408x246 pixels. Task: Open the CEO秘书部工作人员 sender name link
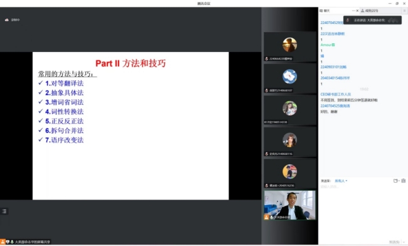tap(336, 94)
